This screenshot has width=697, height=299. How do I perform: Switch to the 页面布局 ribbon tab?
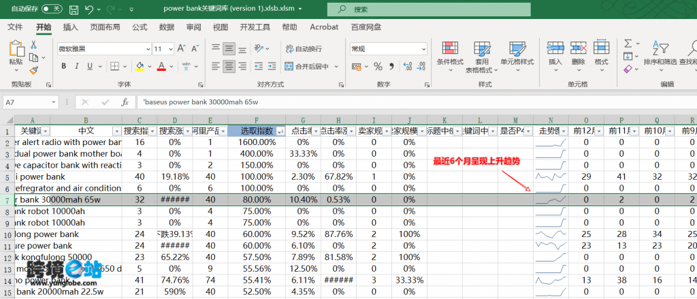[x=105, y=27]
